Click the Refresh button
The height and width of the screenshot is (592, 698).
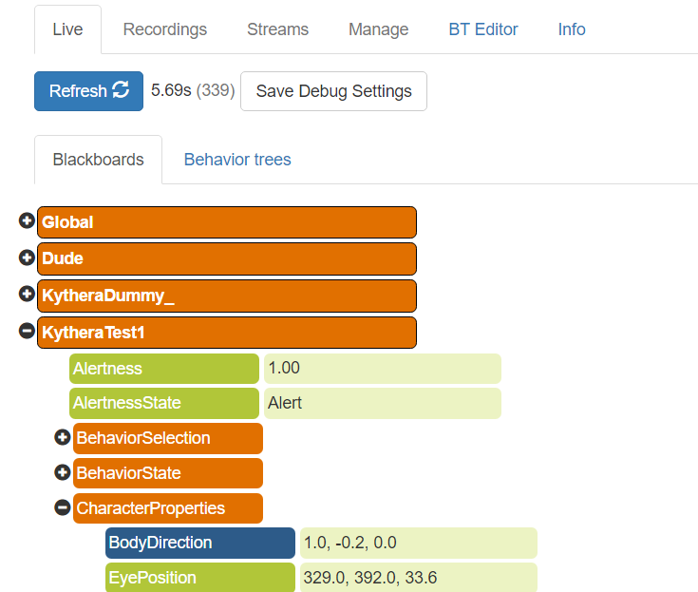coord(88,91)
